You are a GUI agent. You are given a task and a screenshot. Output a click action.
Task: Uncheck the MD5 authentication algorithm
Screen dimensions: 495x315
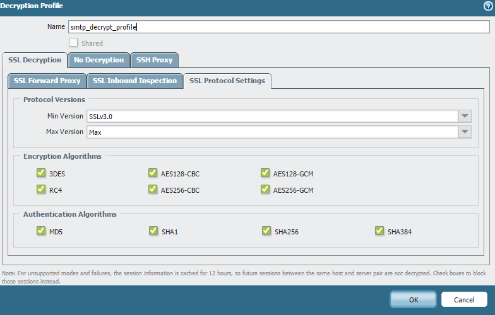tap(41, 231)
